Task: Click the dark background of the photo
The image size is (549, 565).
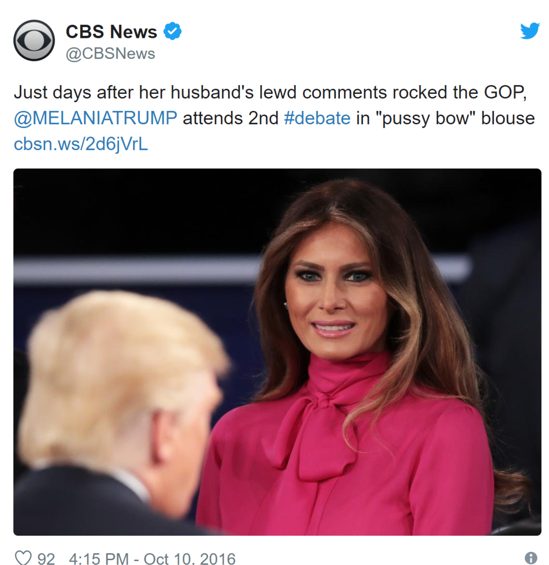Action: pyautogui.click(x=144, y=213)
